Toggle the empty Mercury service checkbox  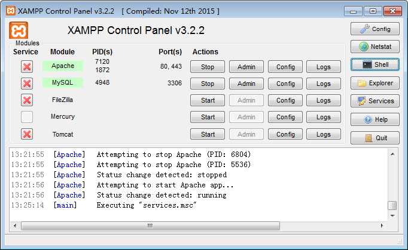(27, 117)
